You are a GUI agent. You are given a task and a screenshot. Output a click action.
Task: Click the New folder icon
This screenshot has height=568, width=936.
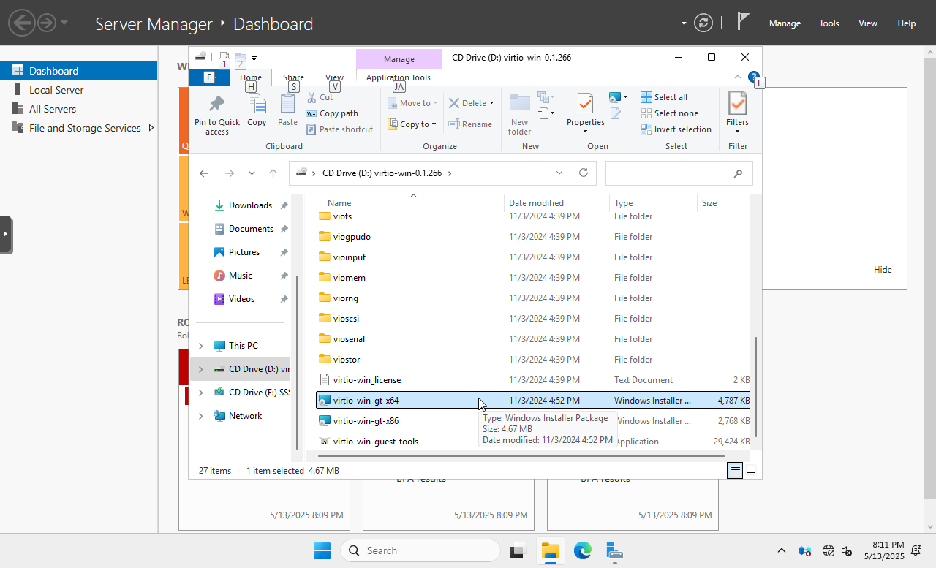click(519, 105)
